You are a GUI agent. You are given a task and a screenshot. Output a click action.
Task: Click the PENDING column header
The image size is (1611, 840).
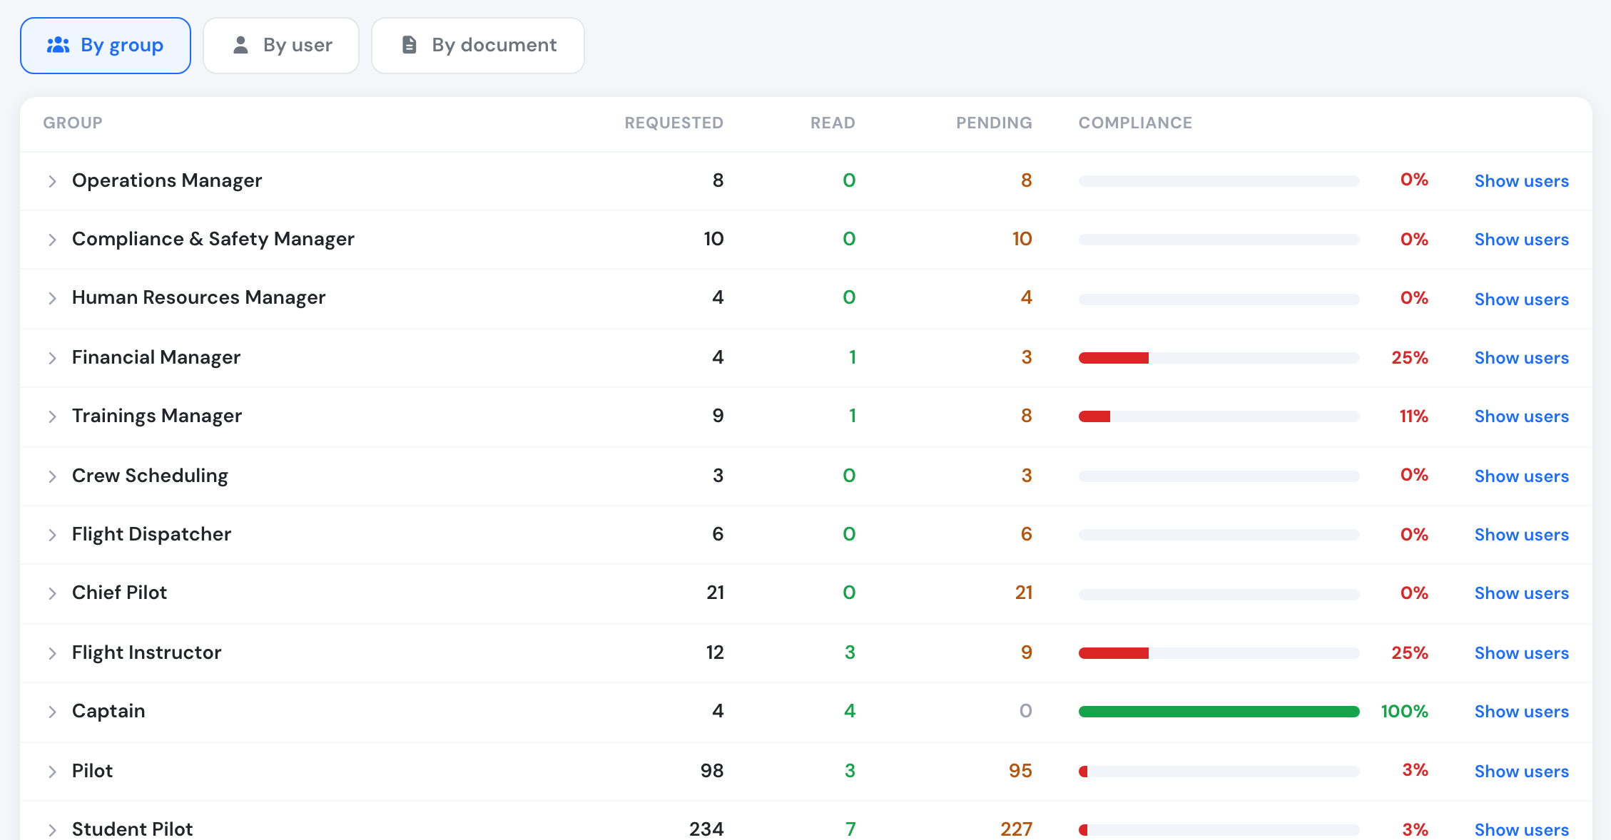click(994, 123)
